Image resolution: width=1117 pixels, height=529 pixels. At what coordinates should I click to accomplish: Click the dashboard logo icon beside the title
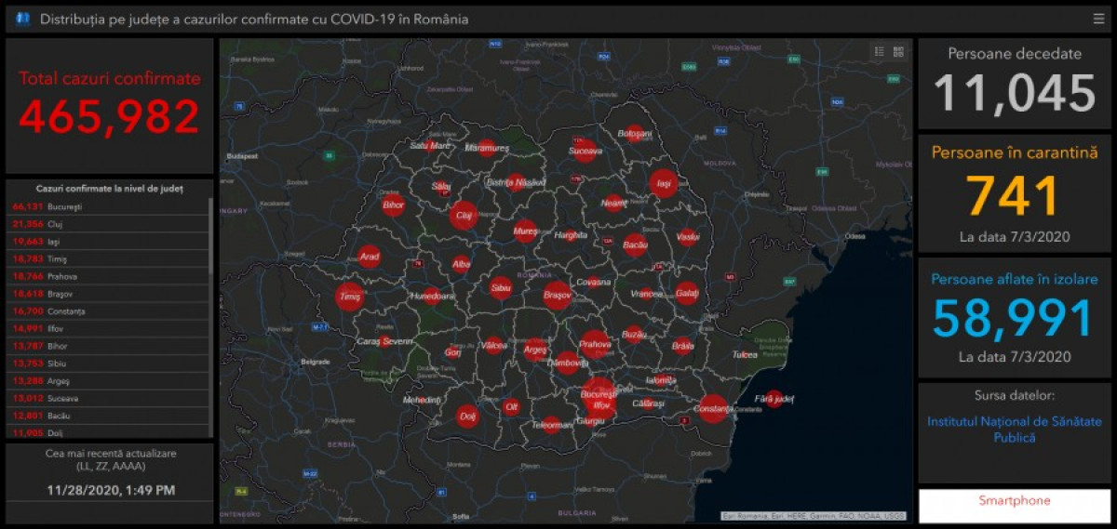[x=22, y=19]
